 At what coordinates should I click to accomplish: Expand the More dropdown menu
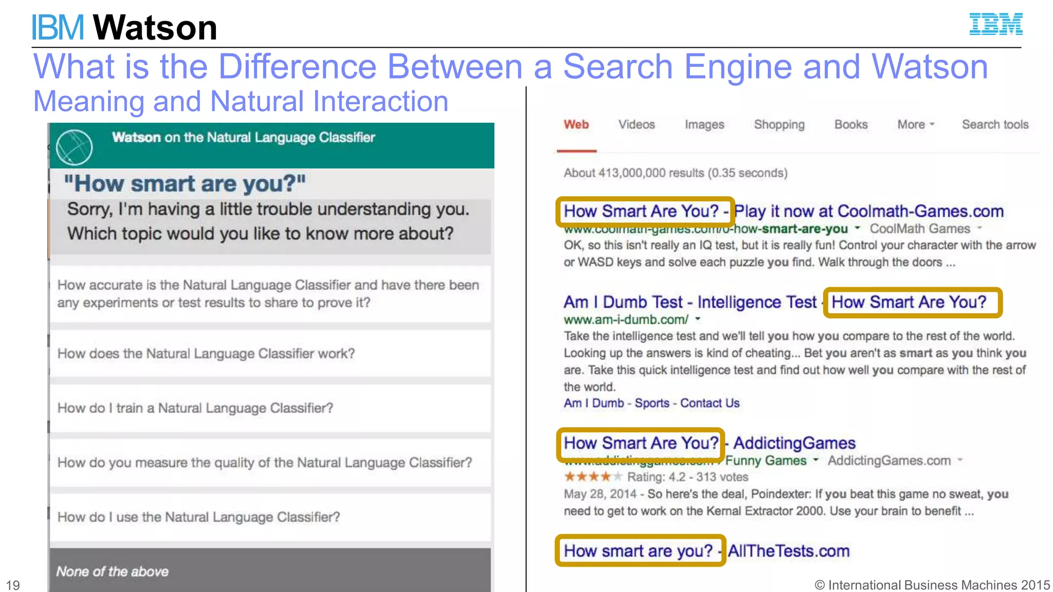pos(916,124)
